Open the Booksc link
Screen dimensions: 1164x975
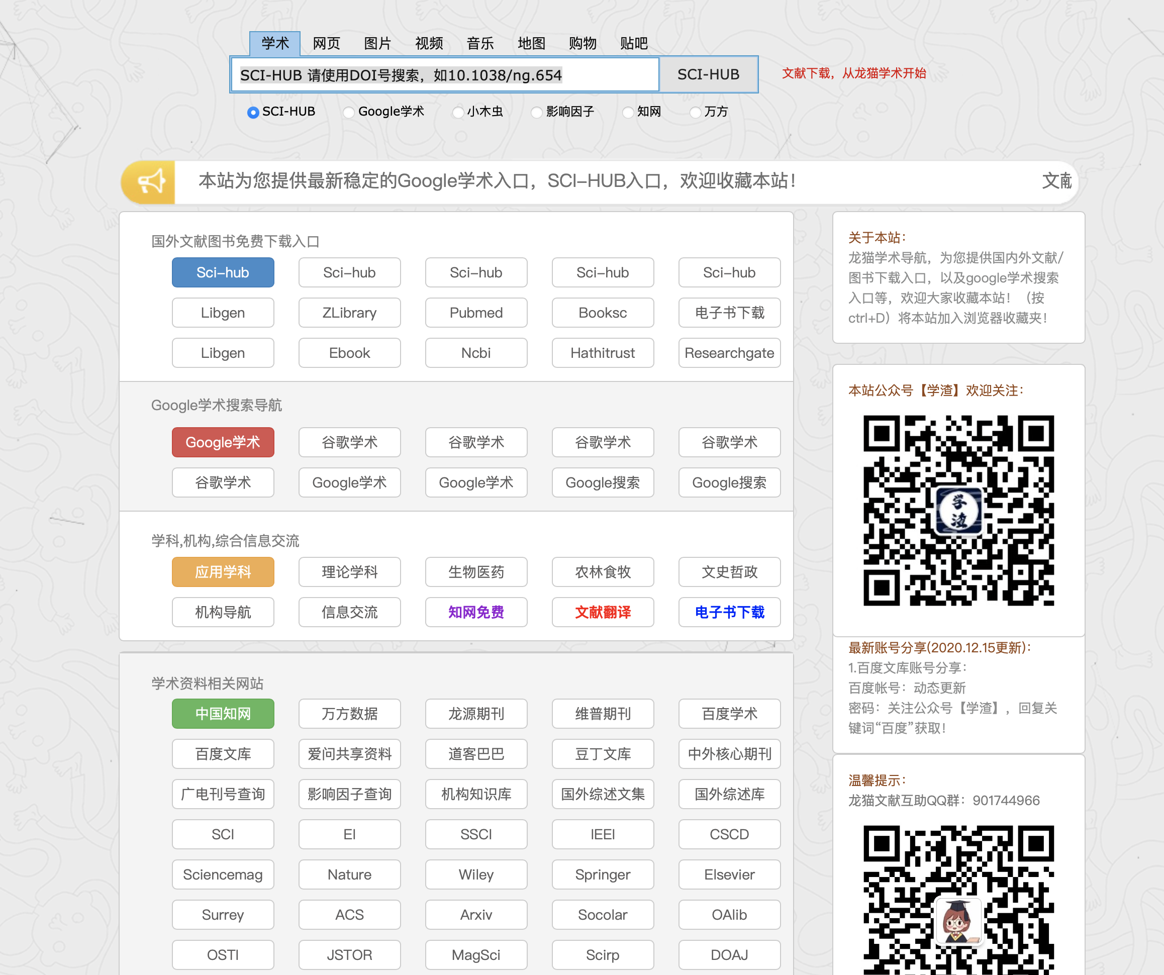[x=603, y=313]
